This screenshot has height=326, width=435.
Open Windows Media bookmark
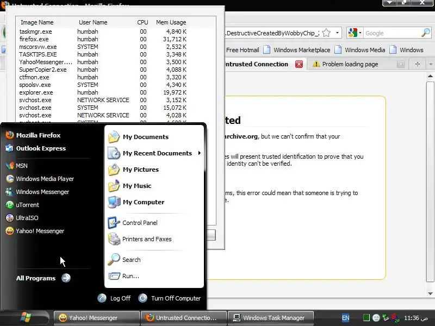coord(360,50)
